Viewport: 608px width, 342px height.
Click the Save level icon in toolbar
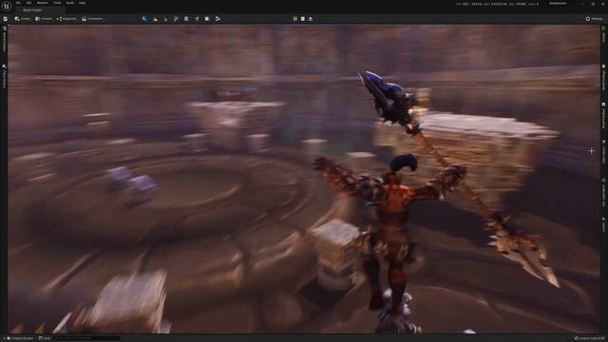tap(6, 19)
